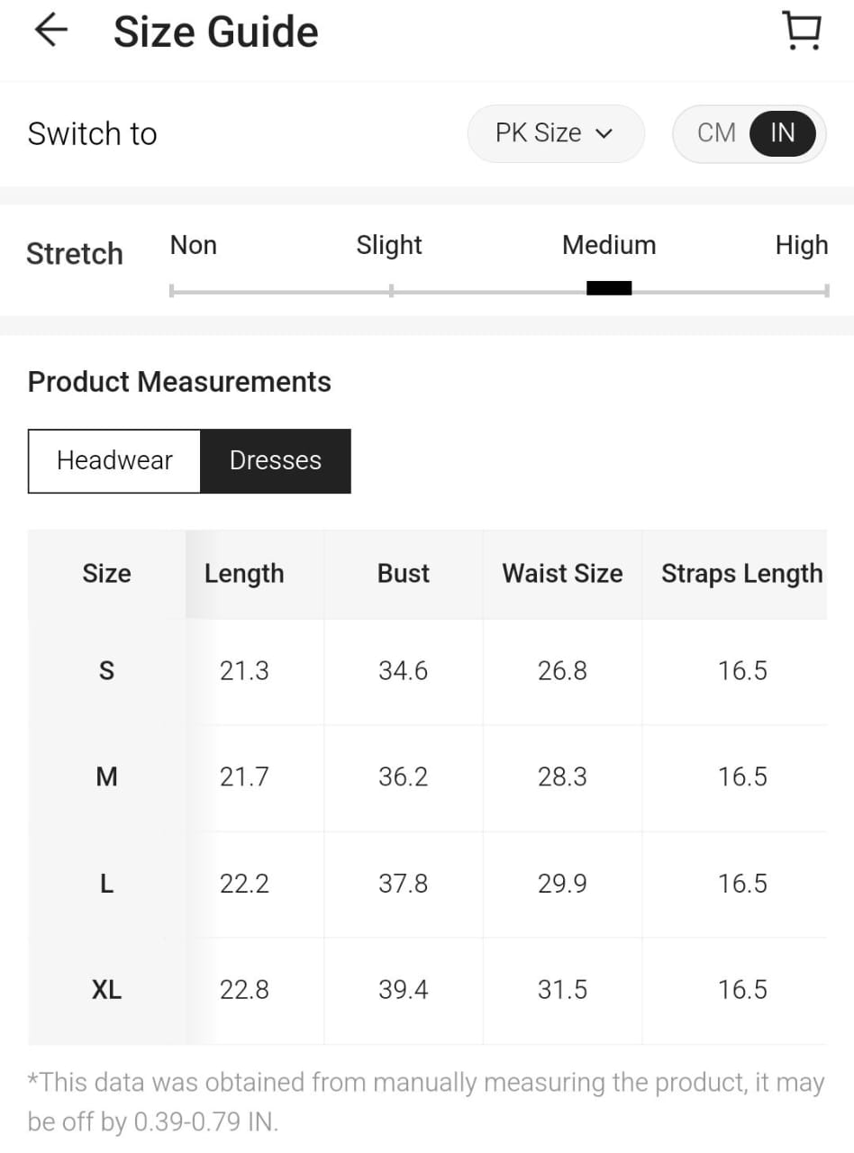Click the Non stretch label
Viewport: 854px width, 1153px height.
(194, 245)
